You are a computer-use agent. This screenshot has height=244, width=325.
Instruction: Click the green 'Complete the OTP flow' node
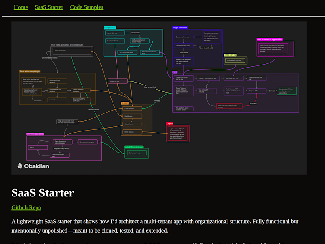coord(287,91)
